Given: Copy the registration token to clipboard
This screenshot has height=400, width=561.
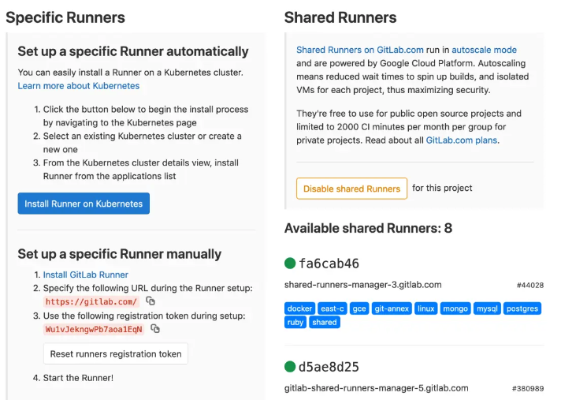Looking at the screenshot, I should (155, 329).
